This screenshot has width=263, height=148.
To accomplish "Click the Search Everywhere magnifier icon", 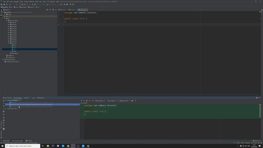I will 73,5.
